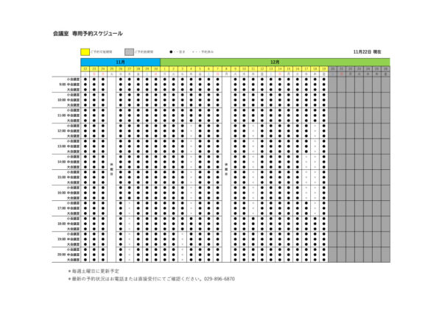Click the yellow bookable-period legend swatch
Screen dimensions: 442x312
point(85,52)
